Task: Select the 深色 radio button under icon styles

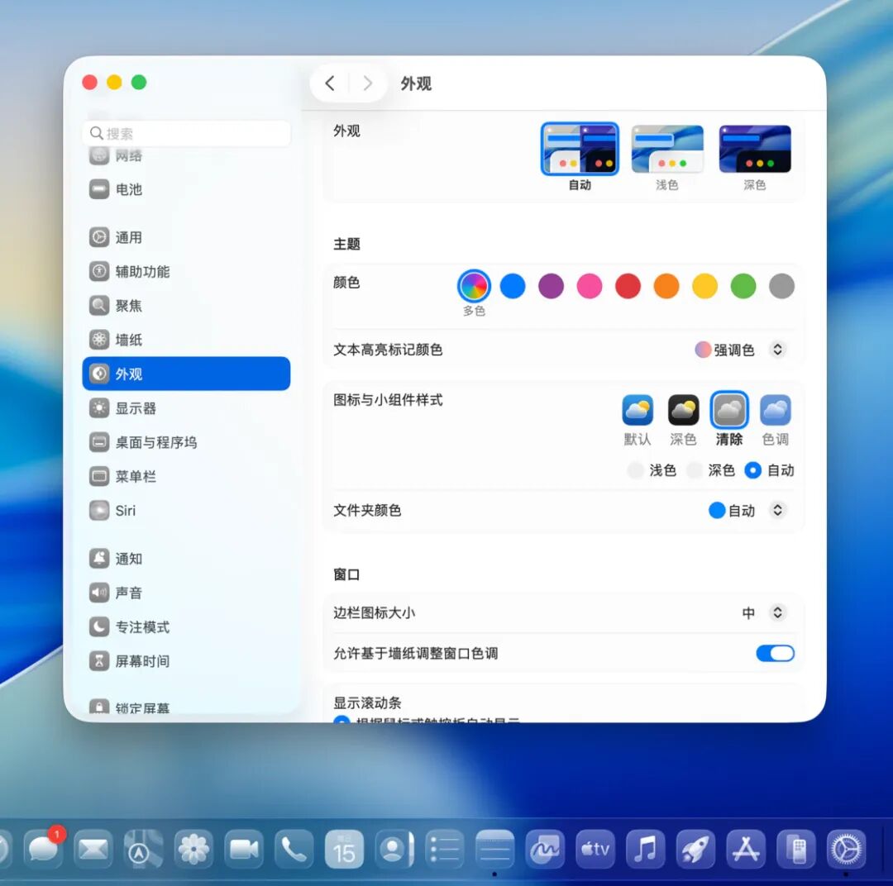Action: click(695, 470)
